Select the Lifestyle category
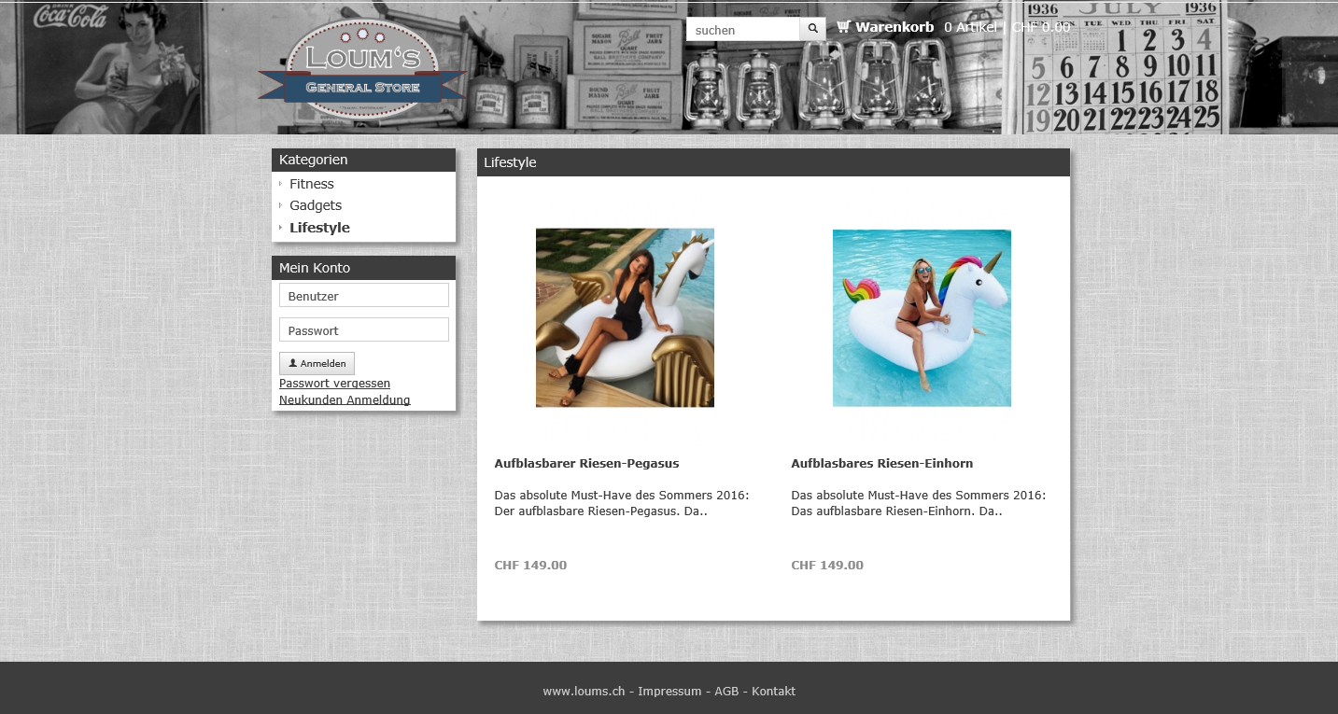The image size is (1338, 714). [319, 228]
